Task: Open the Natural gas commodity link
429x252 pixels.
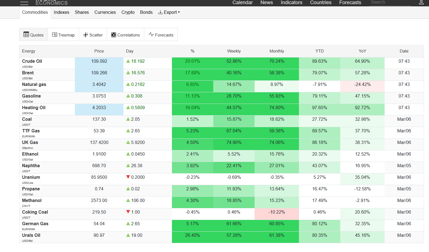Action: click(x=34, y=85)
